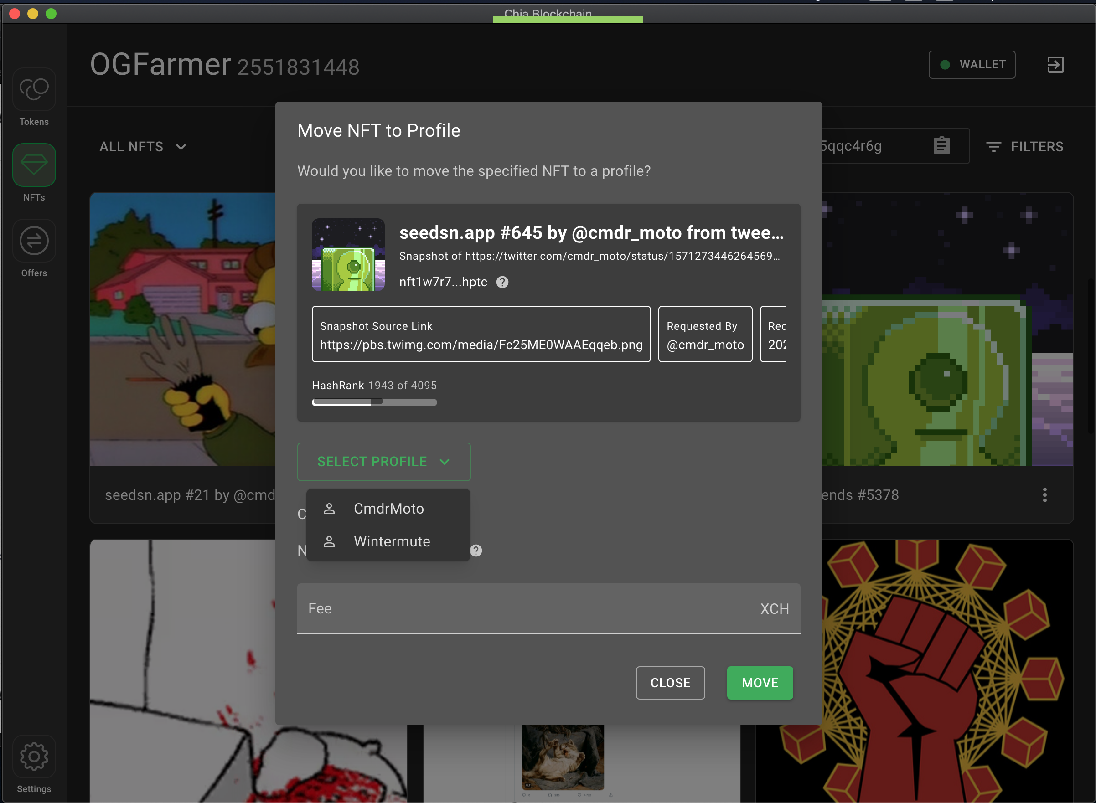
Task: Open the Settings gear icon
Action: pos(34,757)
